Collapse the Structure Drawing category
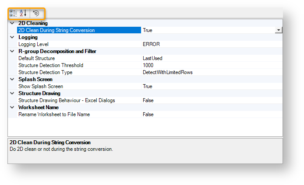The height and width of the screenshot is (185, 304). (x=12, y=93)
